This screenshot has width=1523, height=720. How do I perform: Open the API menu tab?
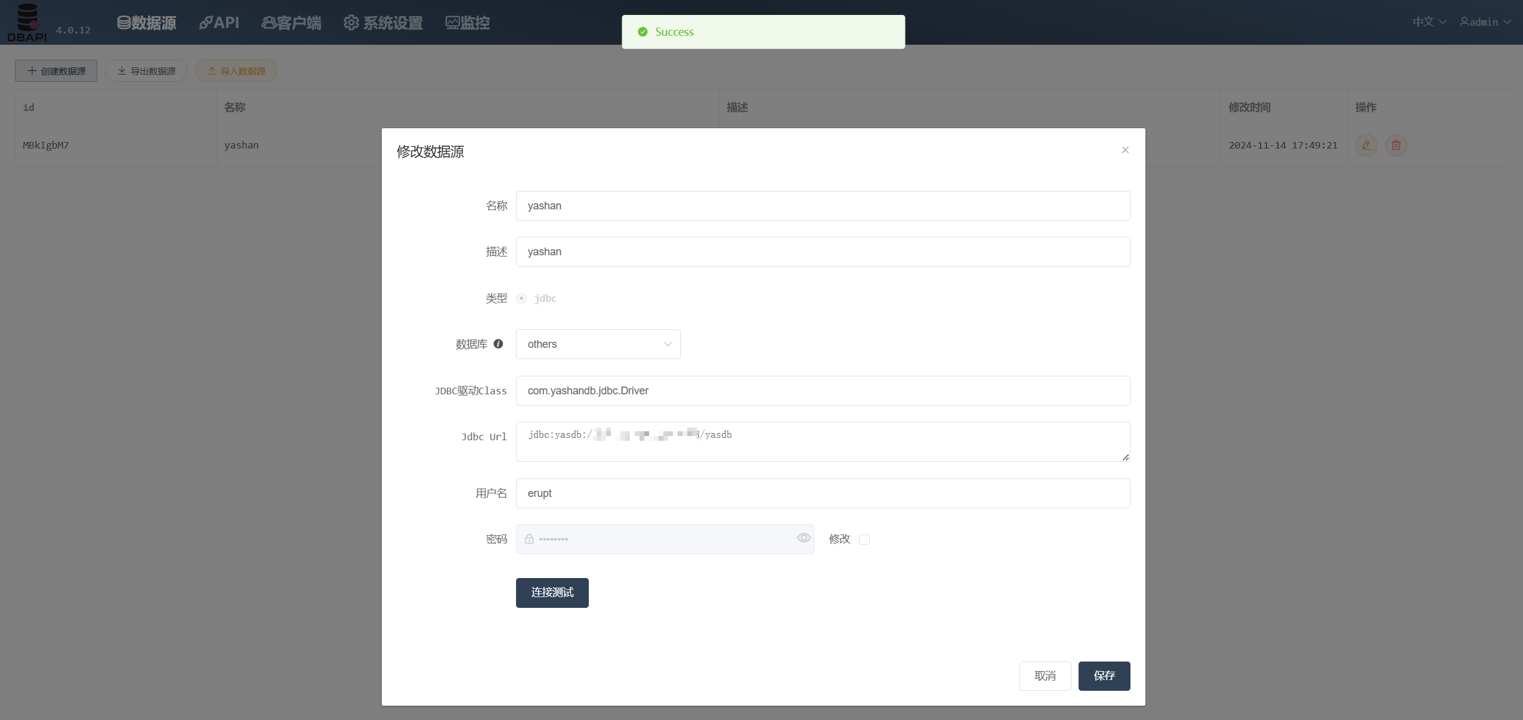[219, 23]
